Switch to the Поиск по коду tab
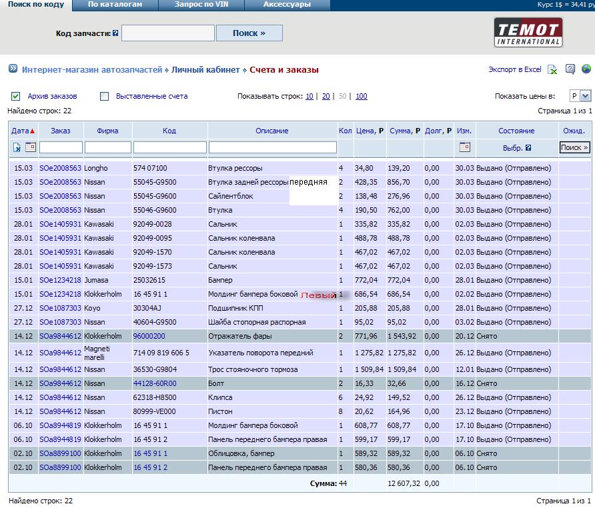595x508 pixels. pos(36,5)
